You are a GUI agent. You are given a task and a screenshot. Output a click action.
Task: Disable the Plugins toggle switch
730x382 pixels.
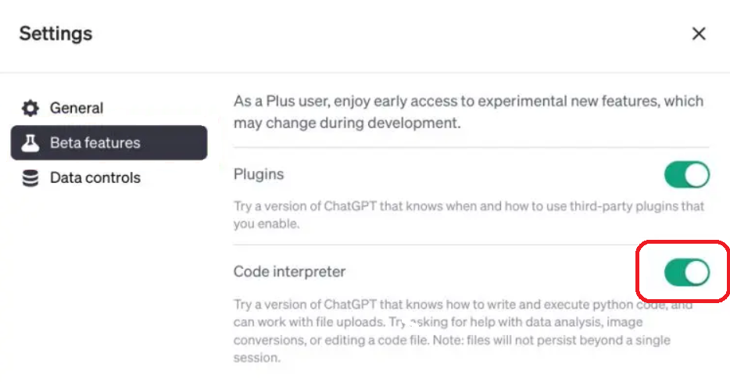tap(687, 175)
